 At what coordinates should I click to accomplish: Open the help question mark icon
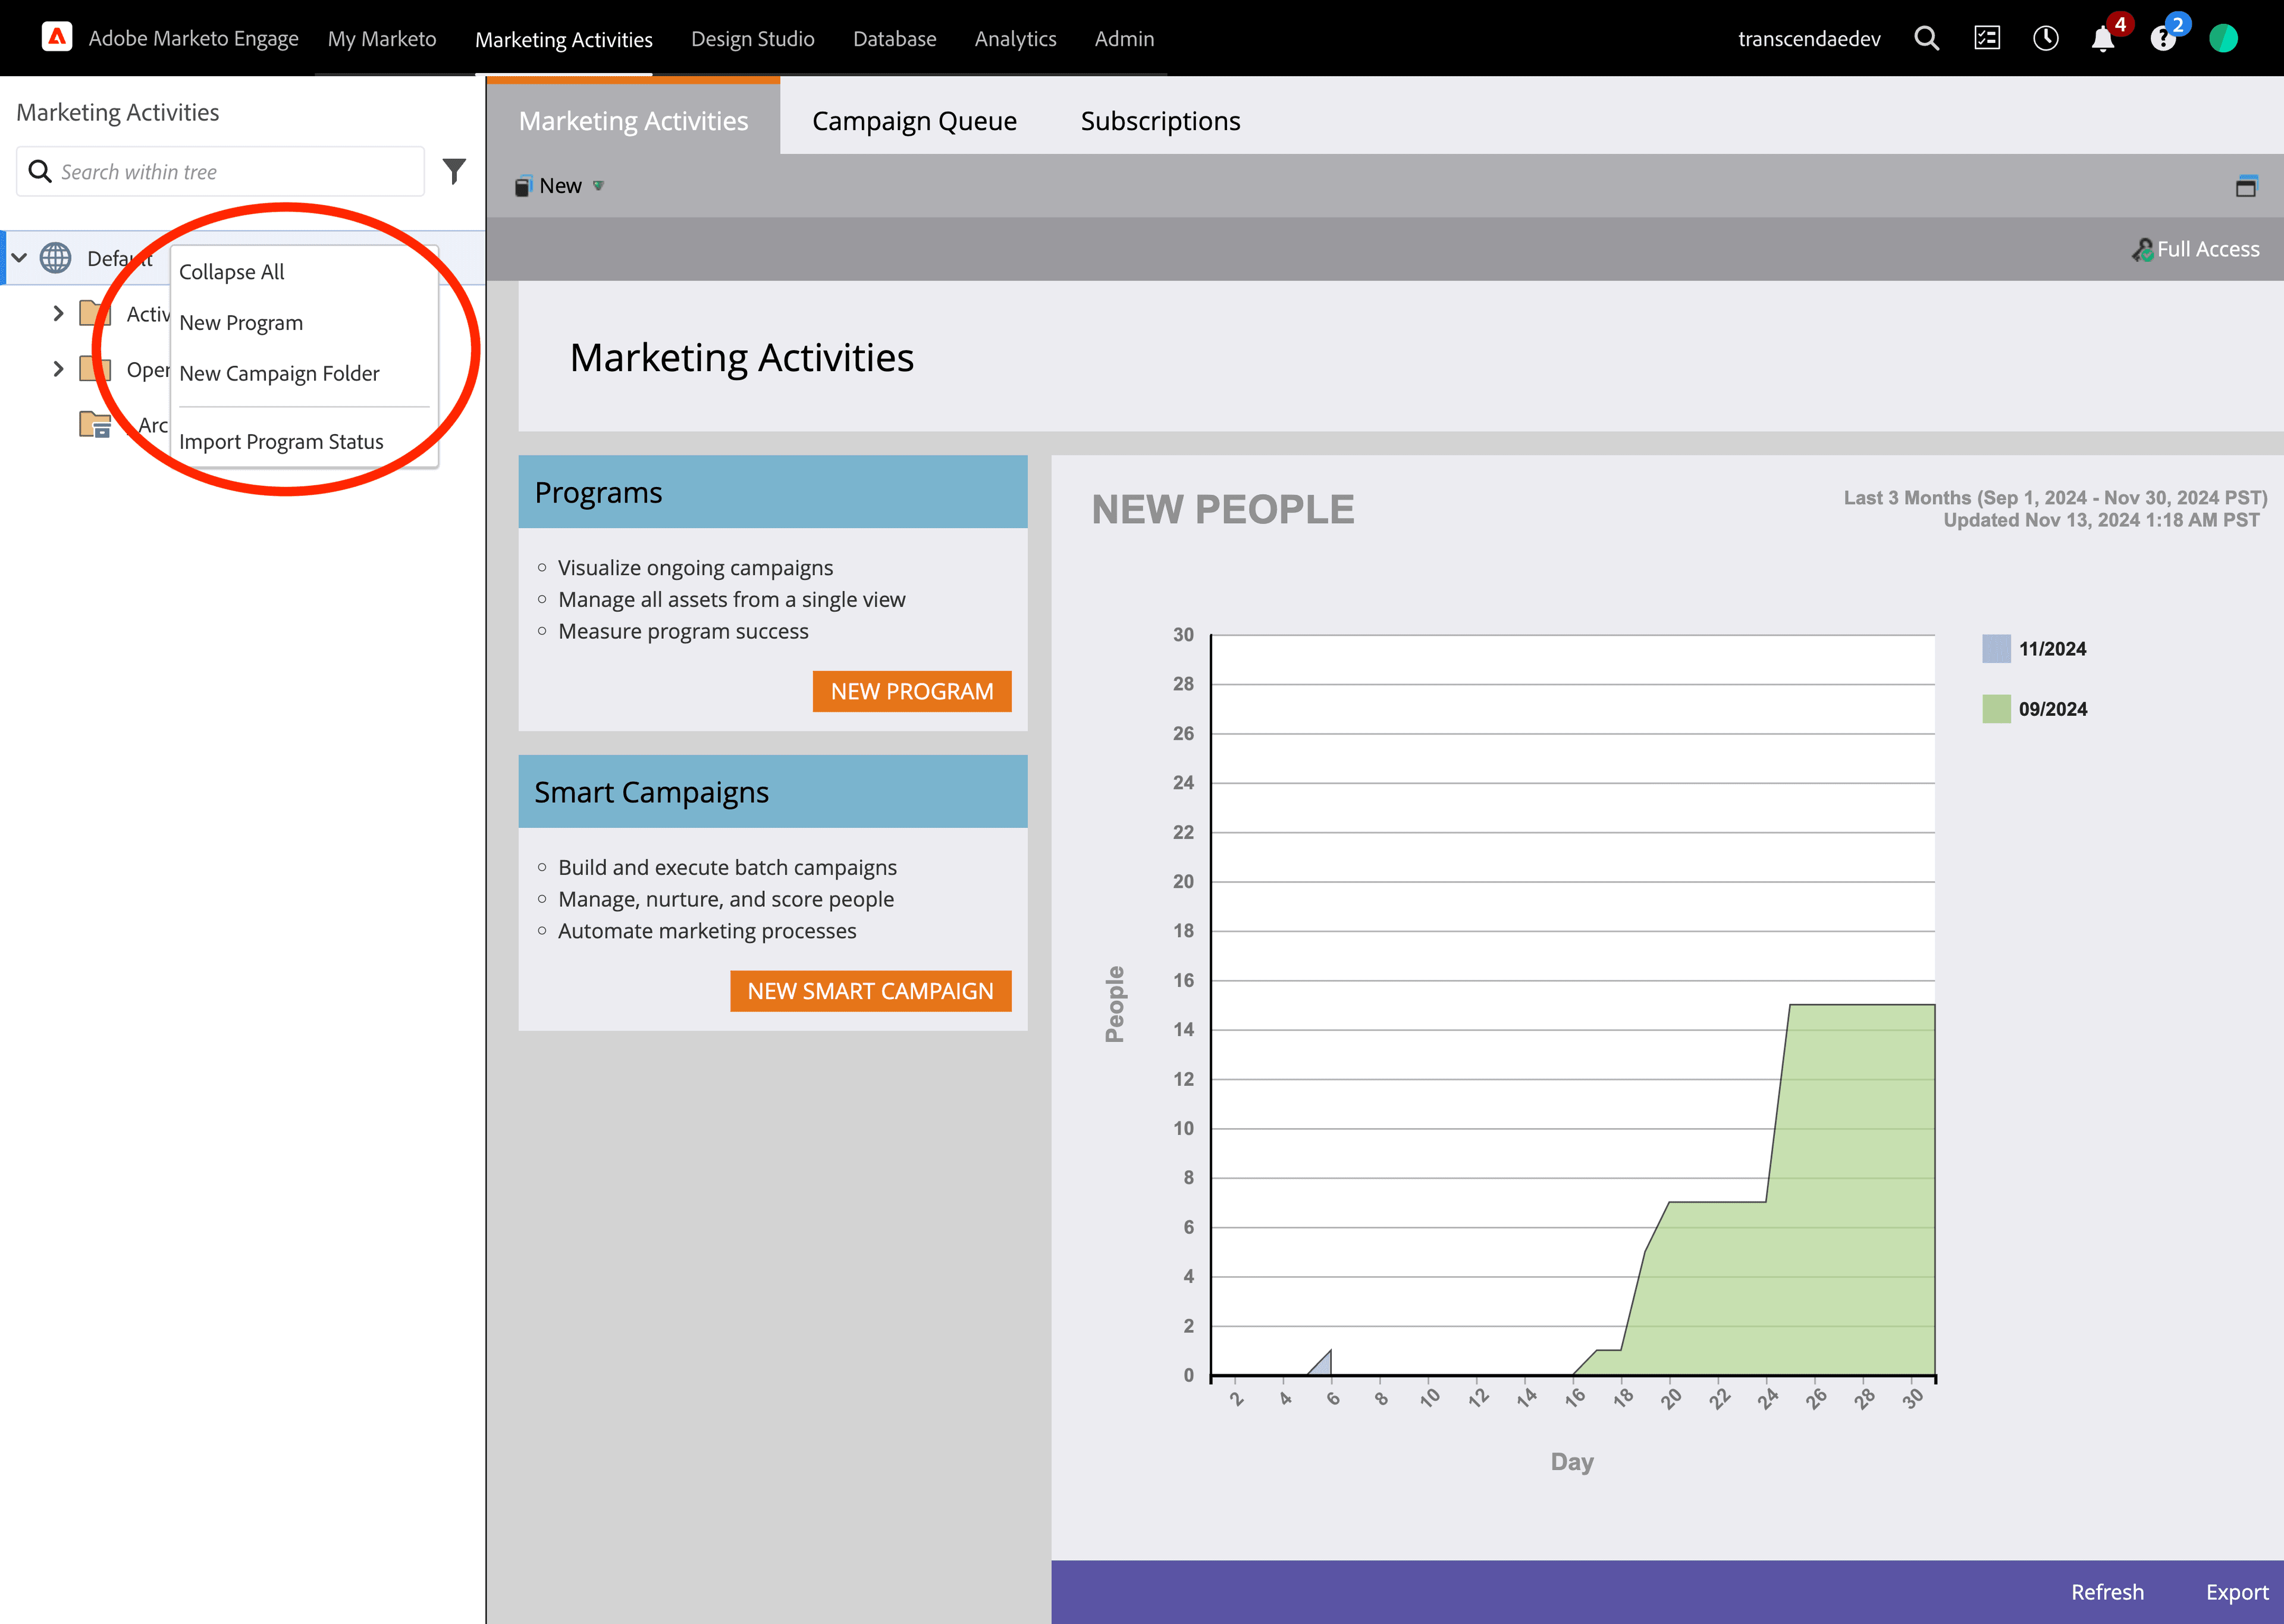pyautogui.click(x=2162, y=40)
